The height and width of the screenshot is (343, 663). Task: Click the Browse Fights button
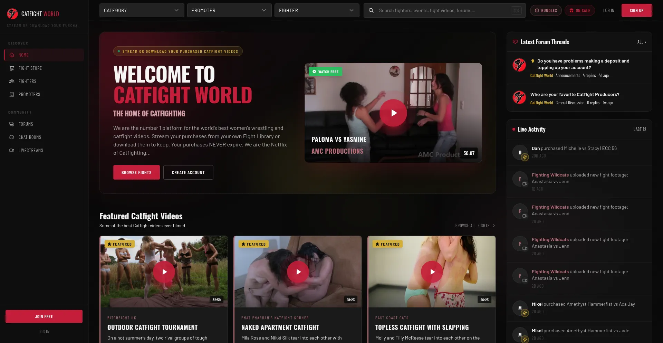click(136, 172)
